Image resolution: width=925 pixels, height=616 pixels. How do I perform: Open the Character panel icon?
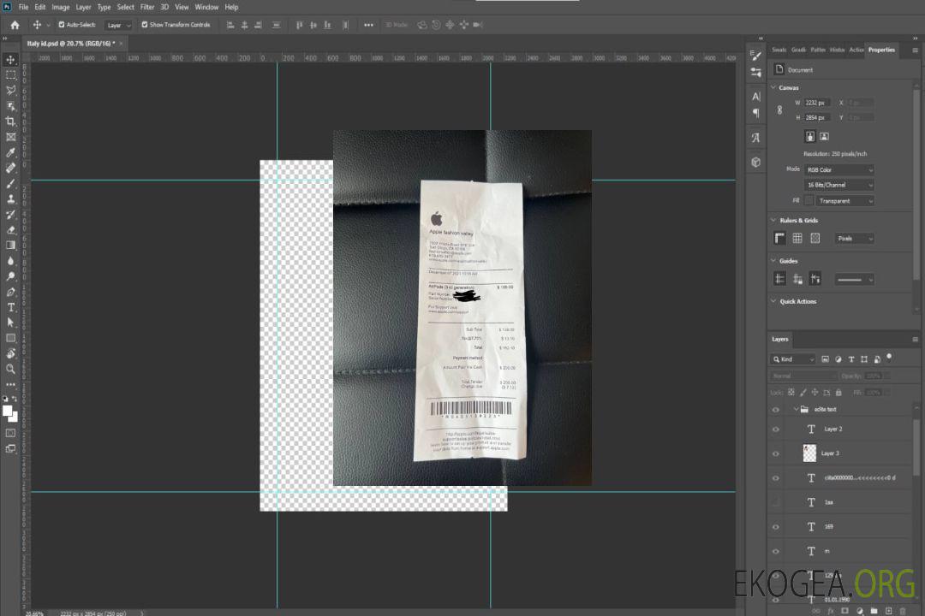point(755,97)
